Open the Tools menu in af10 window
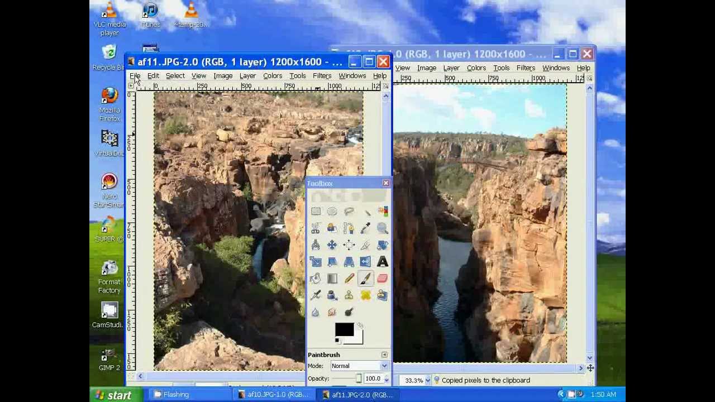 501,68
